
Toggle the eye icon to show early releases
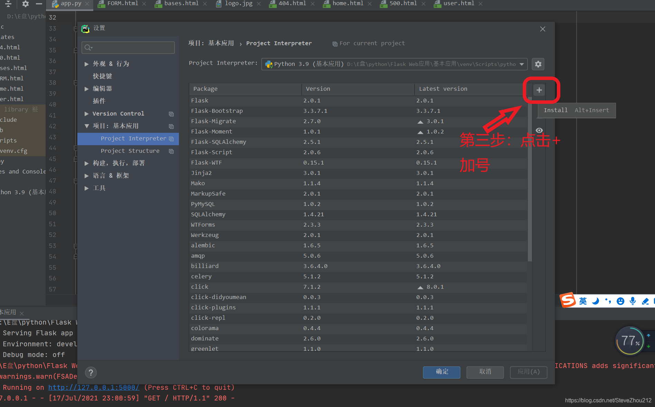click(x=539, y=130)
